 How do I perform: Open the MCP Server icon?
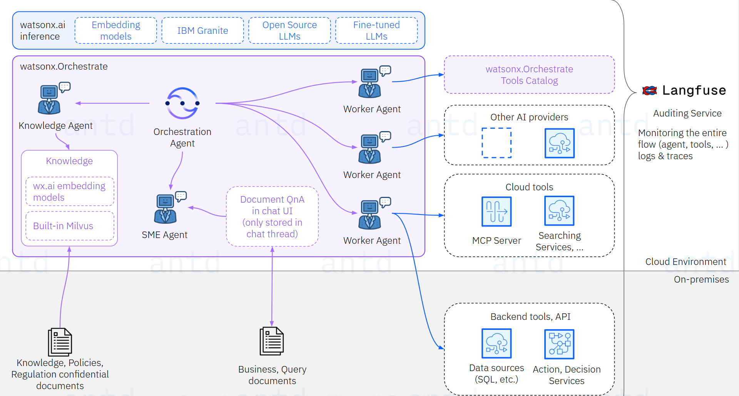496,211
